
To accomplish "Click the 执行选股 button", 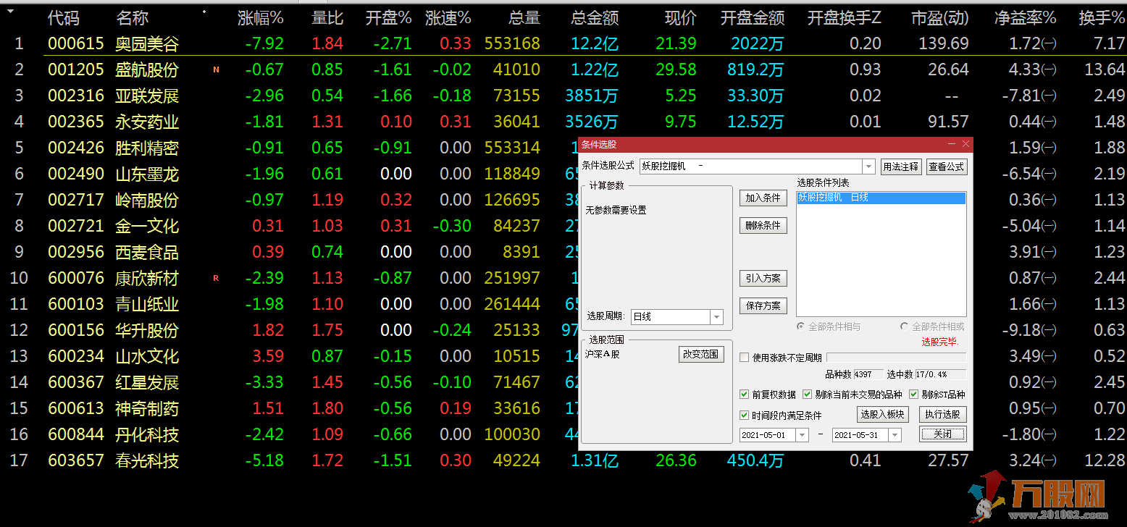I will pos(943,415).
